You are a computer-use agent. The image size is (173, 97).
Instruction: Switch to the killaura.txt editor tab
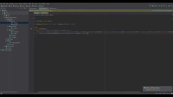54,8
